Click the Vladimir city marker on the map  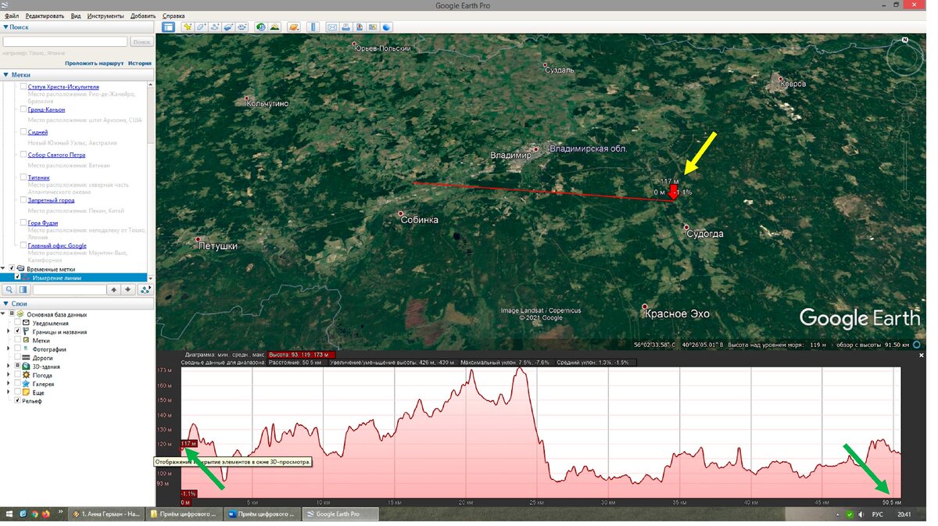coord(536,148)
